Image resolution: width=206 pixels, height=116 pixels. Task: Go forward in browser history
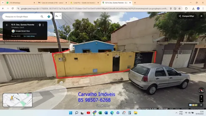click(x=8, y=9)
